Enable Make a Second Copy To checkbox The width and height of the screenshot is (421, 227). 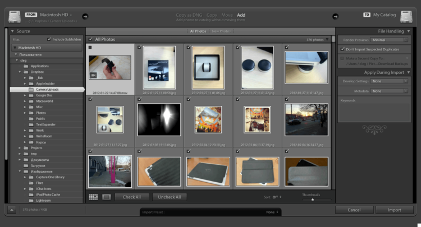click(x=342, y=58)
